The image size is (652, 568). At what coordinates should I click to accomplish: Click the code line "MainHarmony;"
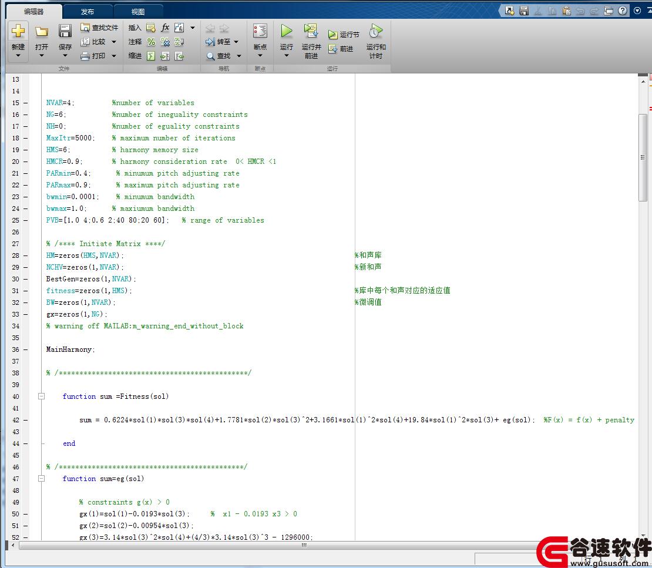[70, 349]
